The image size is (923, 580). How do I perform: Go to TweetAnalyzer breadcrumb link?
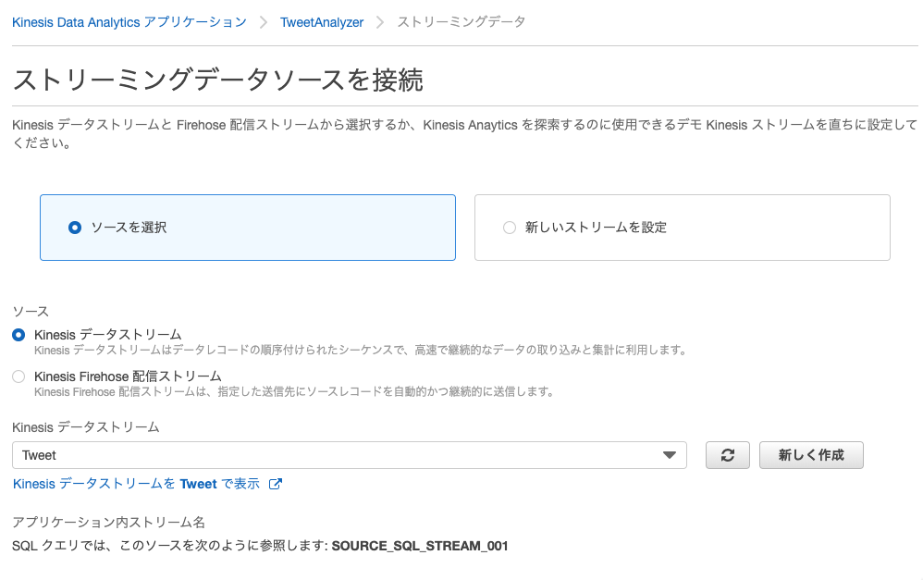coord(322,22)
